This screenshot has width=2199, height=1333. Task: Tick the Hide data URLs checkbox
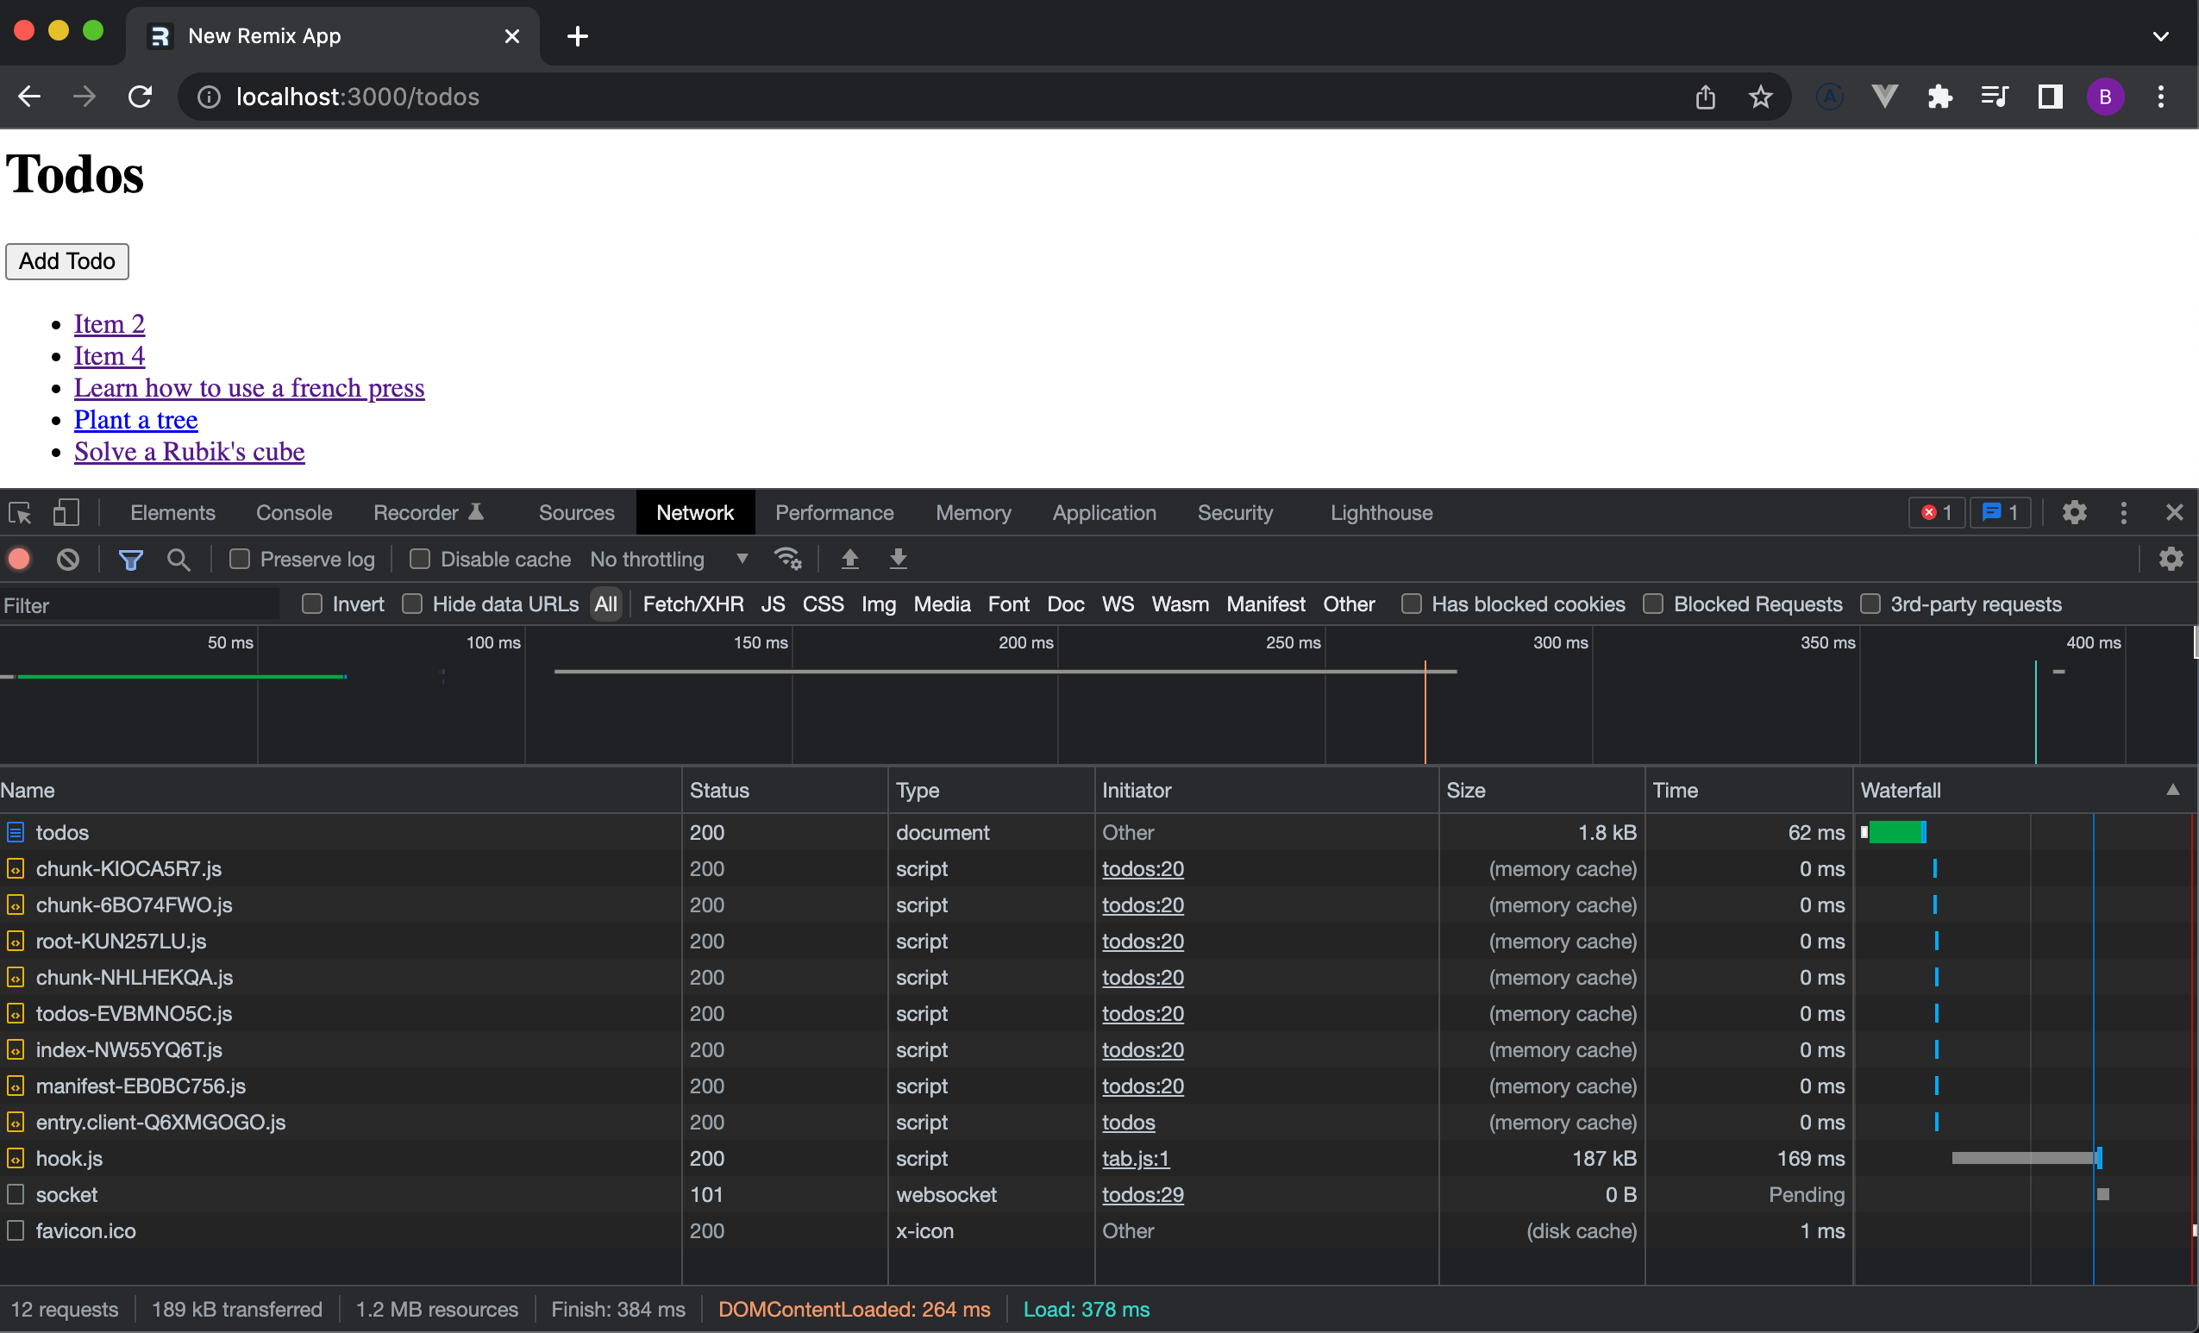click(411, 604)
